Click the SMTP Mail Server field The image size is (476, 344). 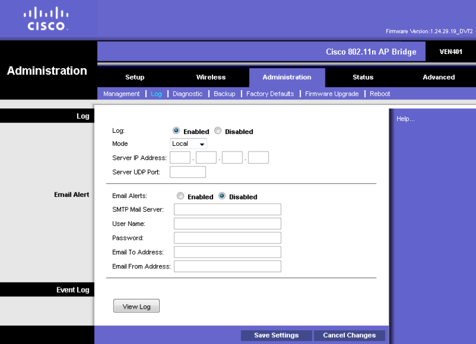click(x=227, y=209)
